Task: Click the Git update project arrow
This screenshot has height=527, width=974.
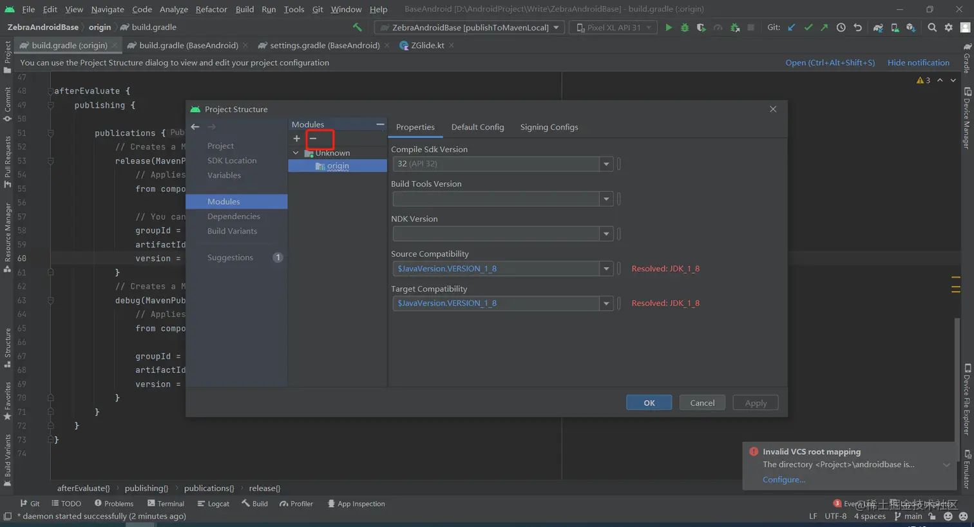Action: click(x=792, y=28)
